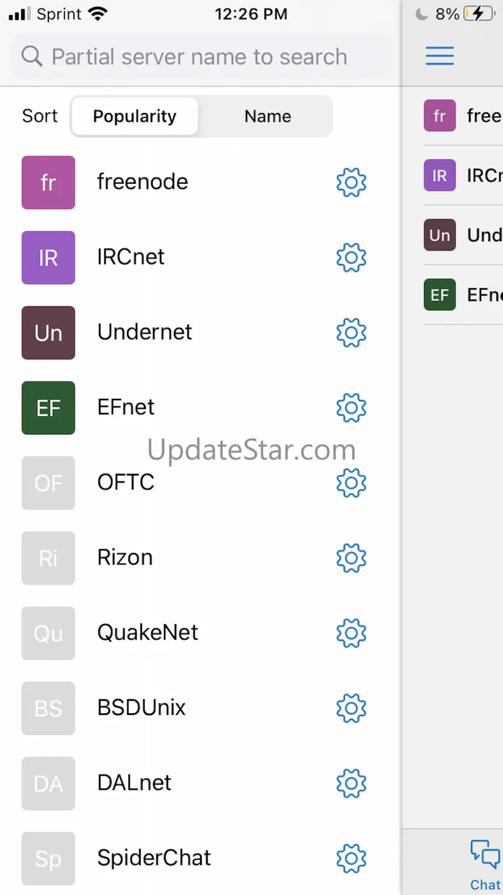Open settings gear for Undernet

click(351, 332)
